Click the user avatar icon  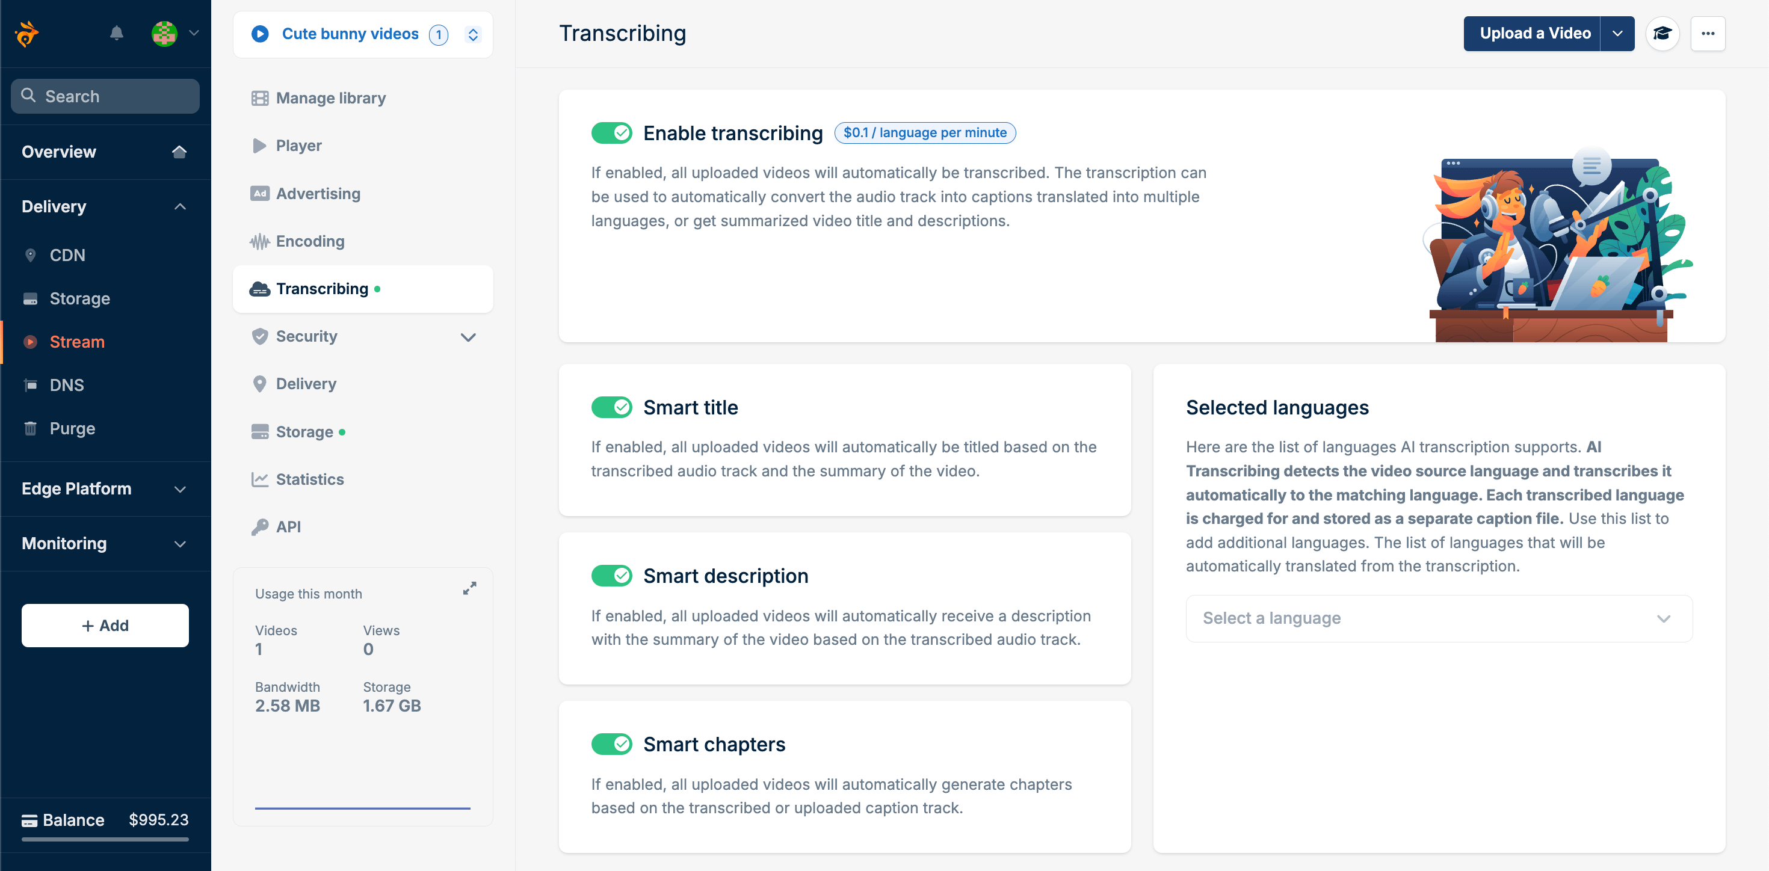[x=164, y=33]
